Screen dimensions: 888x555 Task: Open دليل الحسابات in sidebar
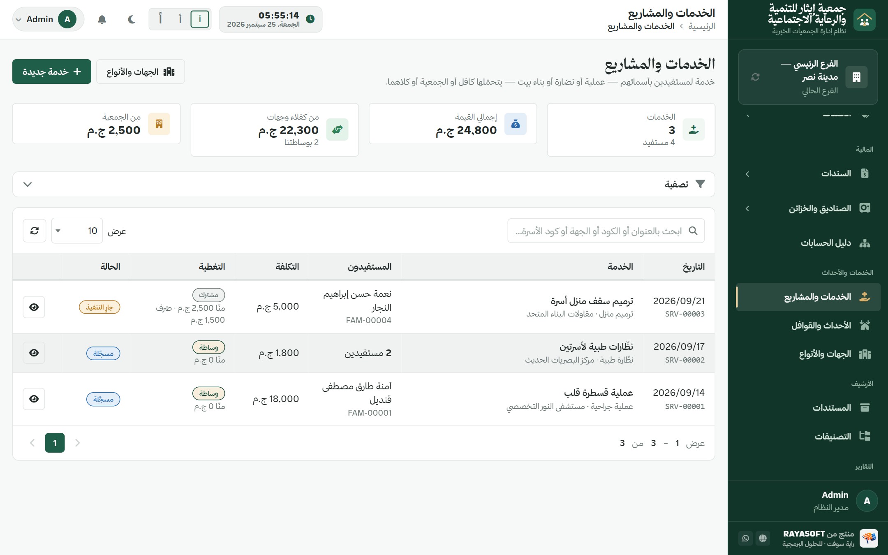pos(808,243)
